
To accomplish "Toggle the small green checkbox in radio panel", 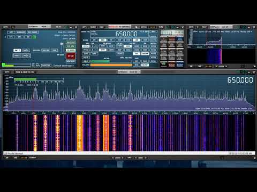I will pyautogui.click(x=34, y=37).
